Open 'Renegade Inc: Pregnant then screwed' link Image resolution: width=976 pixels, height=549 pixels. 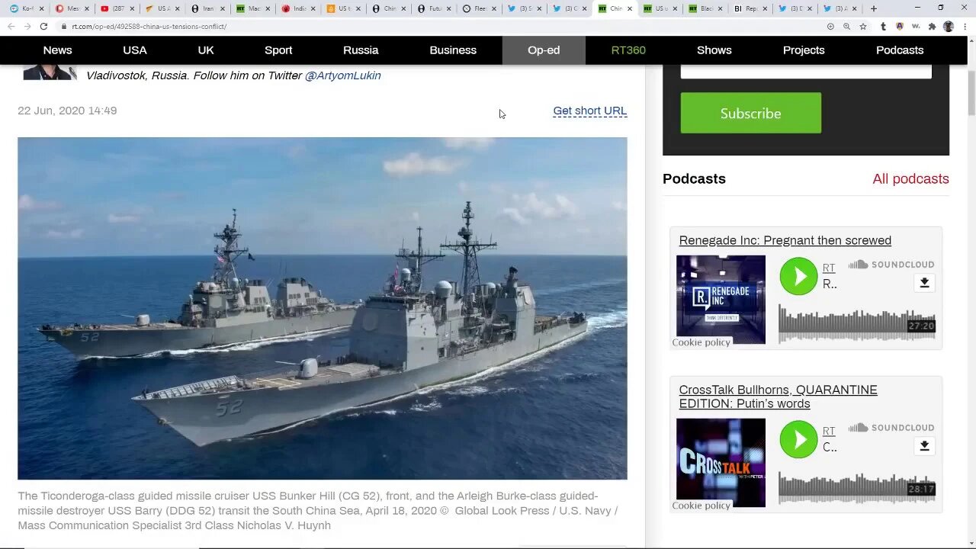click(x=785, y=240)
